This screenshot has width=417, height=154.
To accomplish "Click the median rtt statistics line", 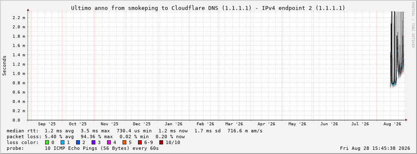I will 135,131.
